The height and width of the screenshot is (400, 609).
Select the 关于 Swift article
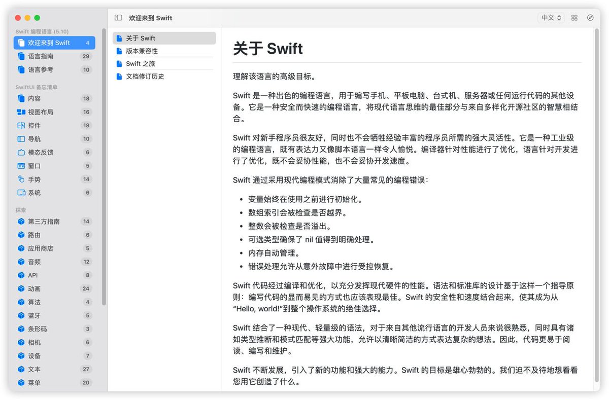pos(164,38)
